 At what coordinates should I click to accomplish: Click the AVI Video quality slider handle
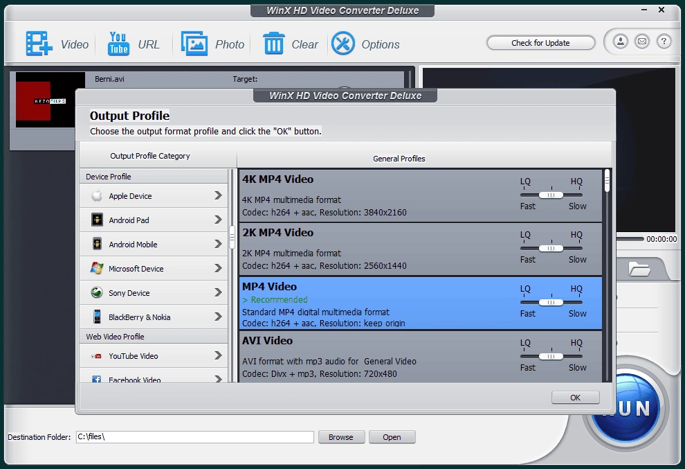point(551,357)
